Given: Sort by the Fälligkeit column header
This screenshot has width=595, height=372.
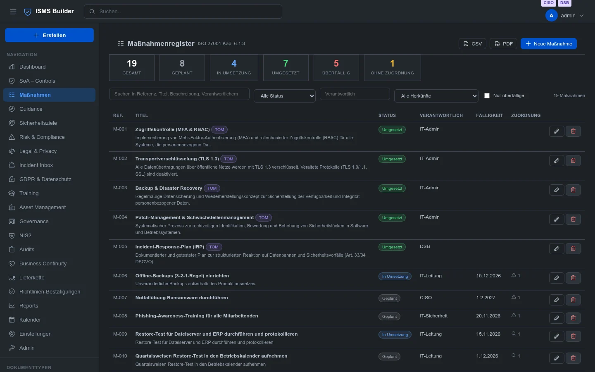Looking at the screenshot, I should (x=490, y=116).
